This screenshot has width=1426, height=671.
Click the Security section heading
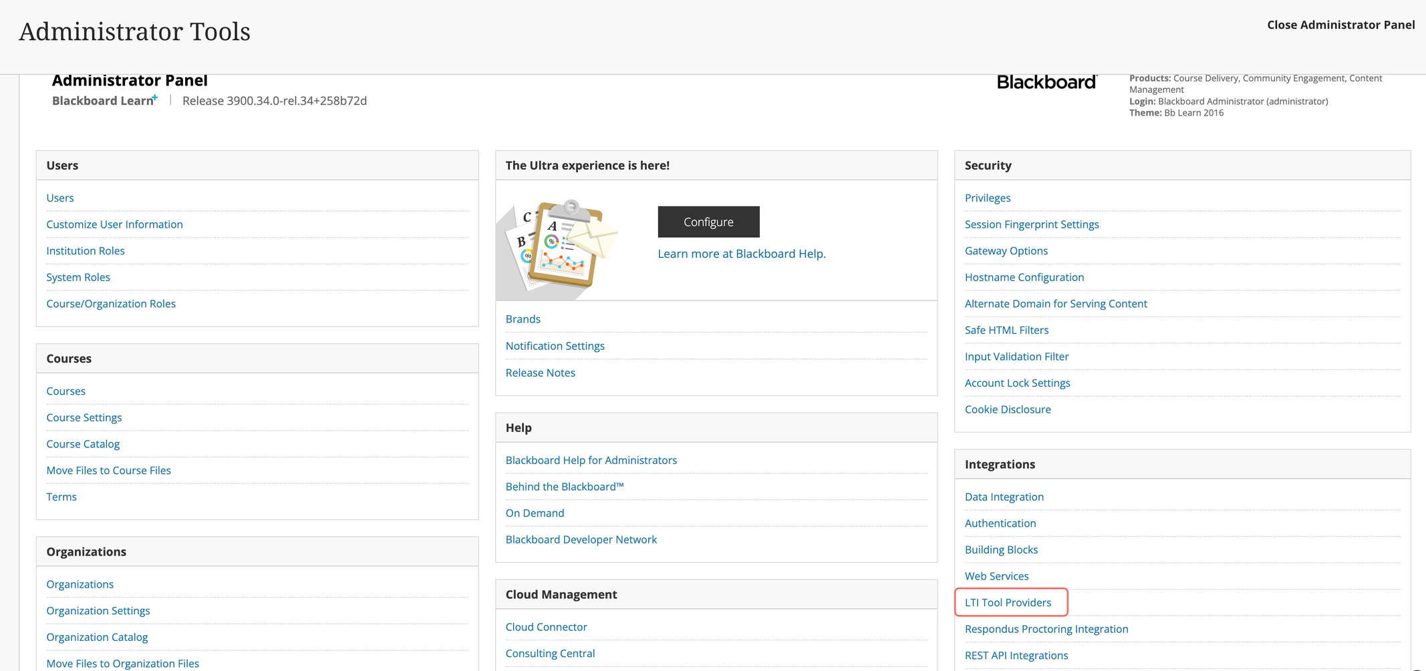tap(988, 166)
